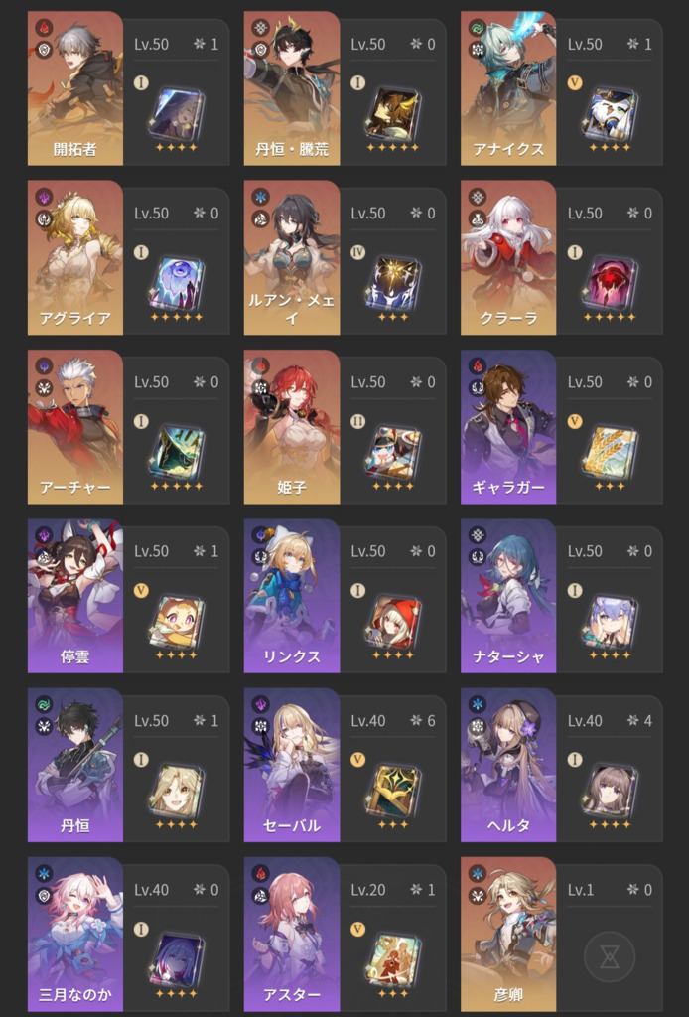This screenshot has width=689, height=1017.
Task: Open the リンクス character card
Action: point(344,596)
